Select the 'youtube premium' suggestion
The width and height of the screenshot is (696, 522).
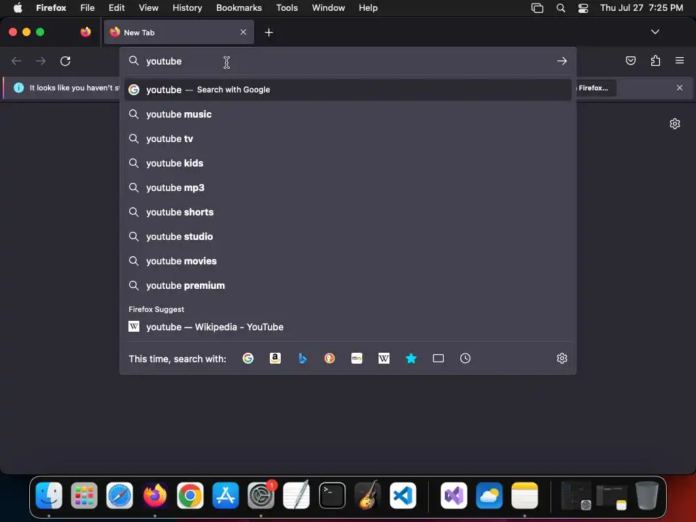click(348, 285)
